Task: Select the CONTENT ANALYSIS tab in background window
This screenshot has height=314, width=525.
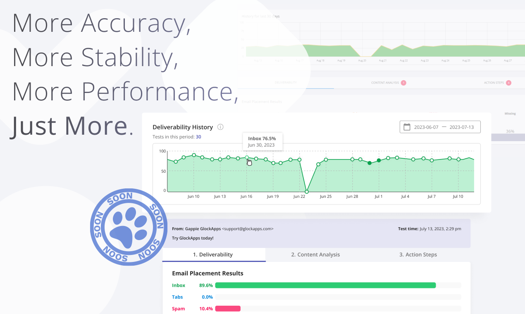Action: coord(385,83)
